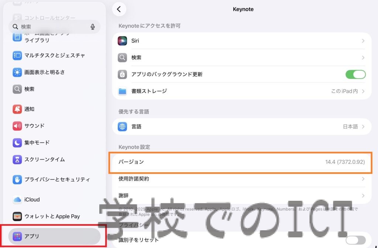Image resolution: width=378 pixels, height=248 pixels.
Task: Enable the 識別子をリセット switch
Action: [x=355, y=240]
